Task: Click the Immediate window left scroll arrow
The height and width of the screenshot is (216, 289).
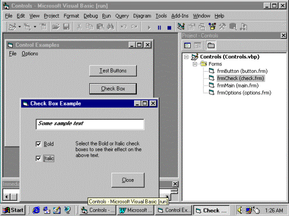Action: click(6, 197)
